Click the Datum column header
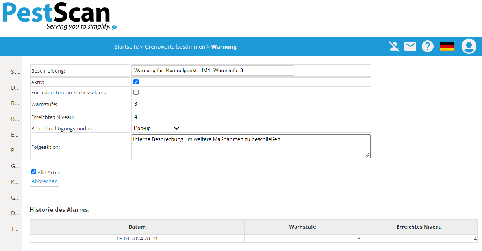Viewport: 482px width, 251px height. click(x=137, y=227)
